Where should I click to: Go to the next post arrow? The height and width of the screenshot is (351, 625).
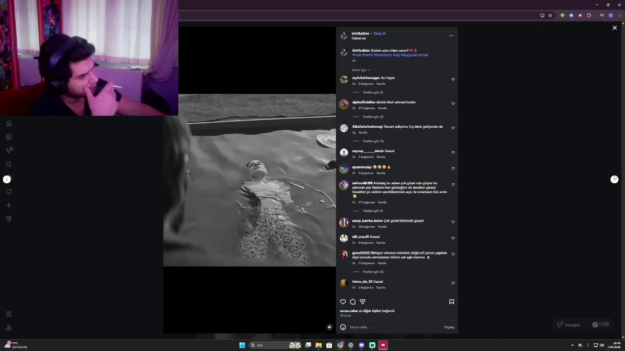614,179
